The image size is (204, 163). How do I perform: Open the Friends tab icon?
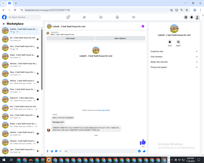[x=84, y=17]
